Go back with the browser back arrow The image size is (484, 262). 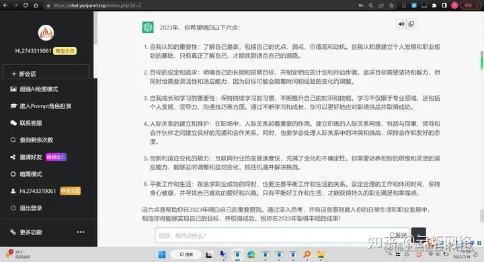pos(5,5)
